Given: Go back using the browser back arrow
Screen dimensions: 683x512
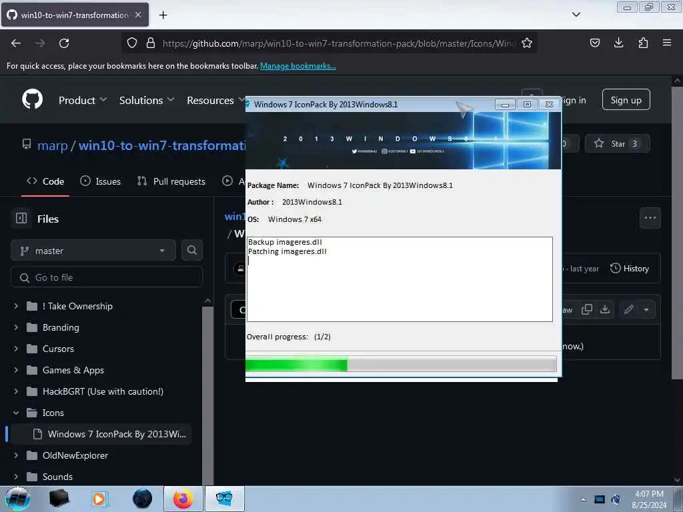Looking at the screenshot, I should pos(16,43).
